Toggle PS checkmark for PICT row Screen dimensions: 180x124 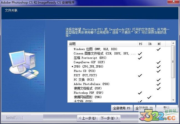tap(140, 75)
